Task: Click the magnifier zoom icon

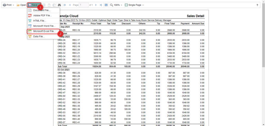Action: (112, 5)
